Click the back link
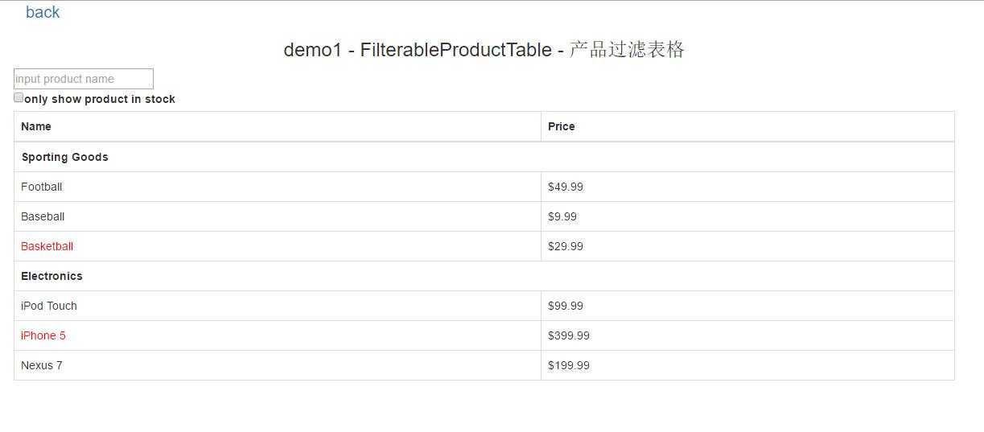Viewport: 984px width, 432px height. pos(43,12)
